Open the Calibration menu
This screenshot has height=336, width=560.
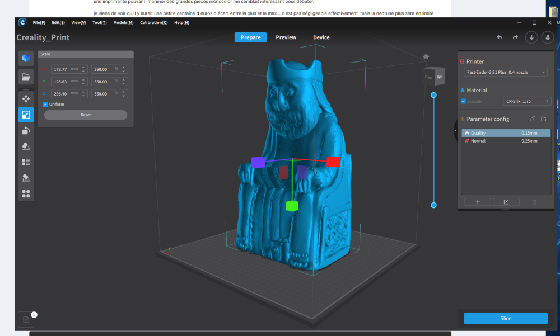coord(153,22)
